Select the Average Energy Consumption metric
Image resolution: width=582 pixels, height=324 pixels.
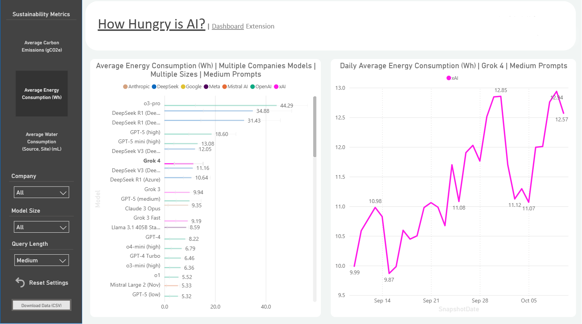(42, 94)
